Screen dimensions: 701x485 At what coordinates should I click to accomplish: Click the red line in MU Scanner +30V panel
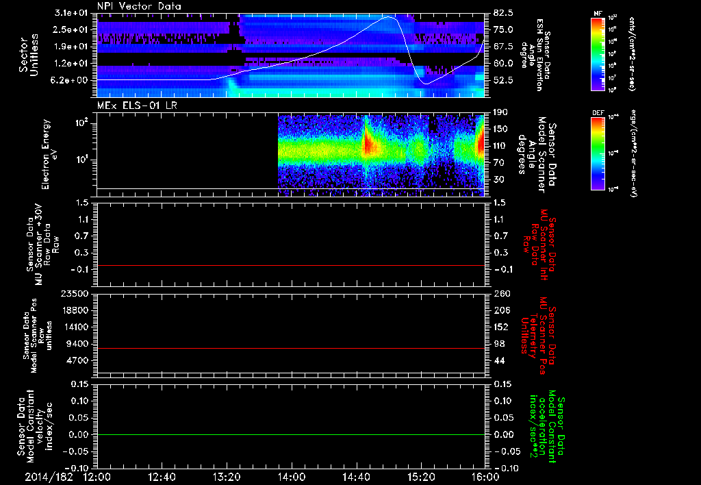coord(291,265)
